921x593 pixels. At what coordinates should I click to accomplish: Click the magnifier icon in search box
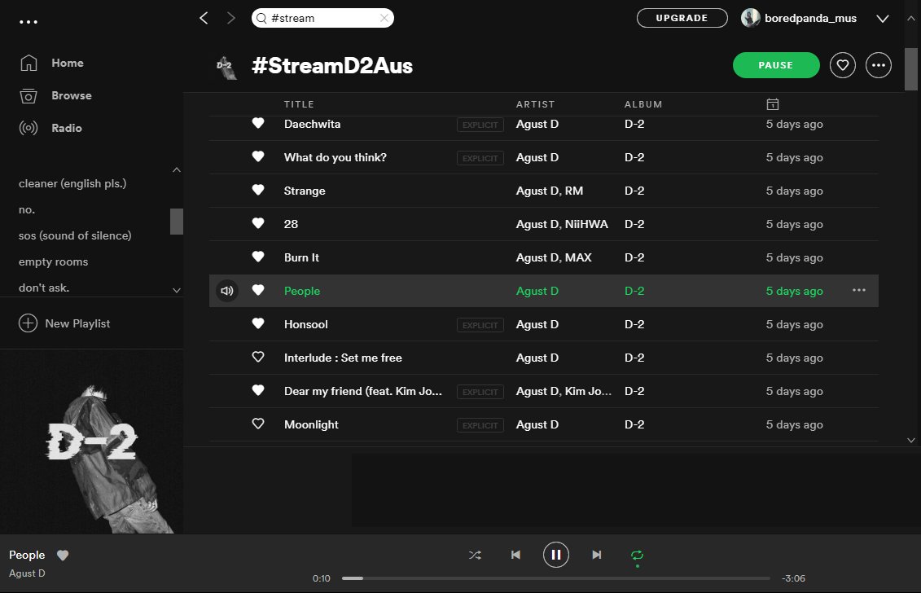pos(261,18)
